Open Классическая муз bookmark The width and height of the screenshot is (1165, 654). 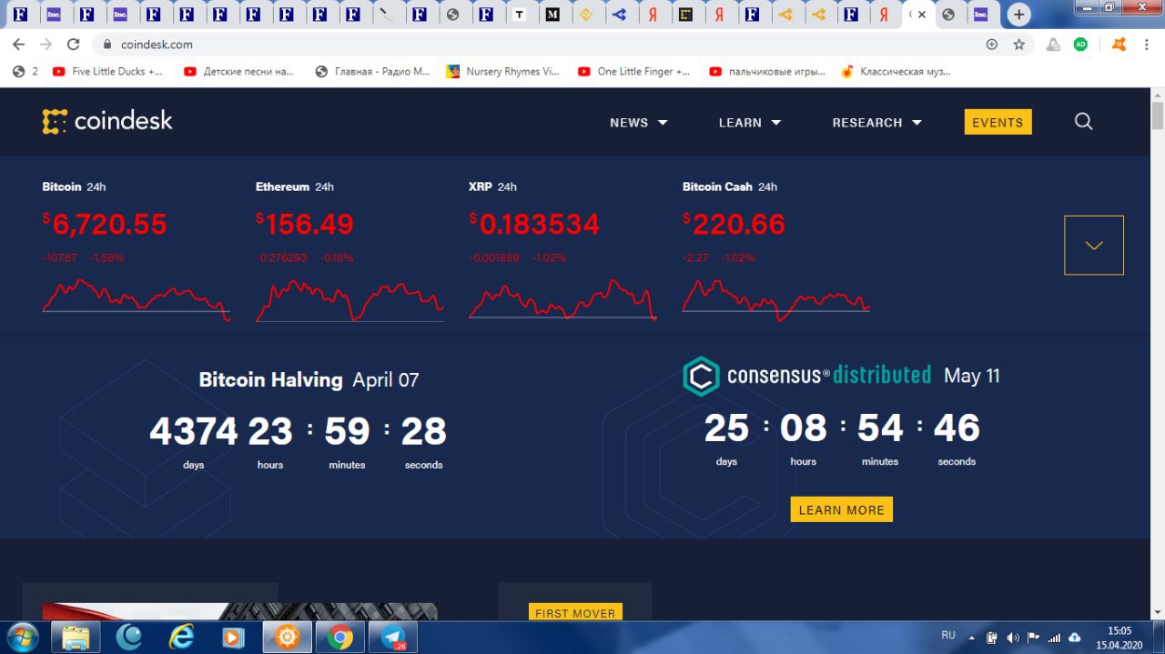point(896,71)
